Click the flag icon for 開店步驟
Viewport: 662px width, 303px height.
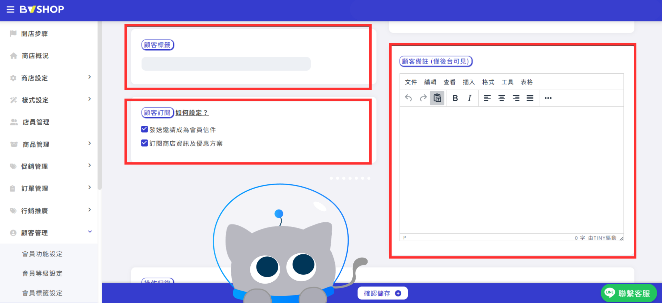point(13,33)
